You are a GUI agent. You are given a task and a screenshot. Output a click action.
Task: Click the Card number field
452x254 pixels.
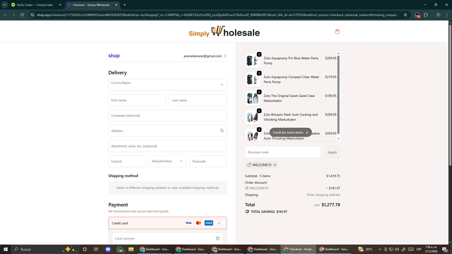(168, 238)
